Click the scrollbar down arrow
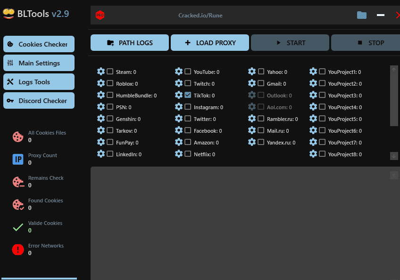 click(394, 156)
